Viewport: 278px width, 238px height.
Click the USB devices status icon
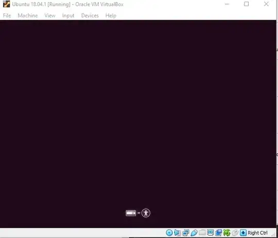pyautogui.click(x=194, y=232)
